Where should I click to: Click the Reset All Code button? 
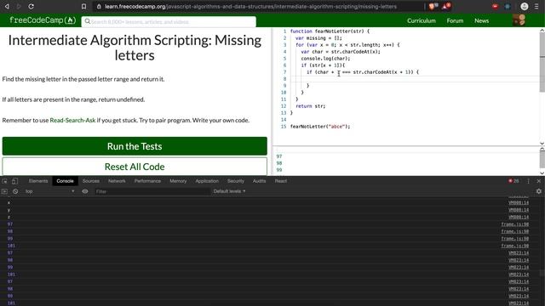tap(135, 167)
